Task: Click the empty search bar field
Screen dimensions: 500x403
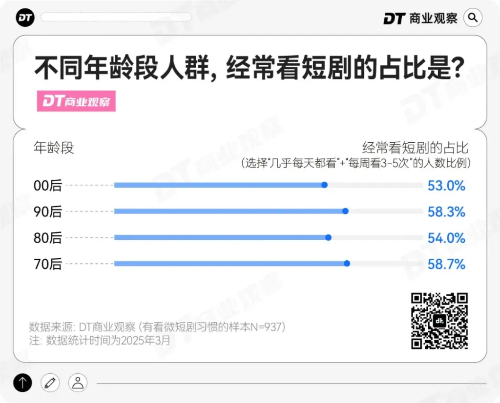Action: 116,18
